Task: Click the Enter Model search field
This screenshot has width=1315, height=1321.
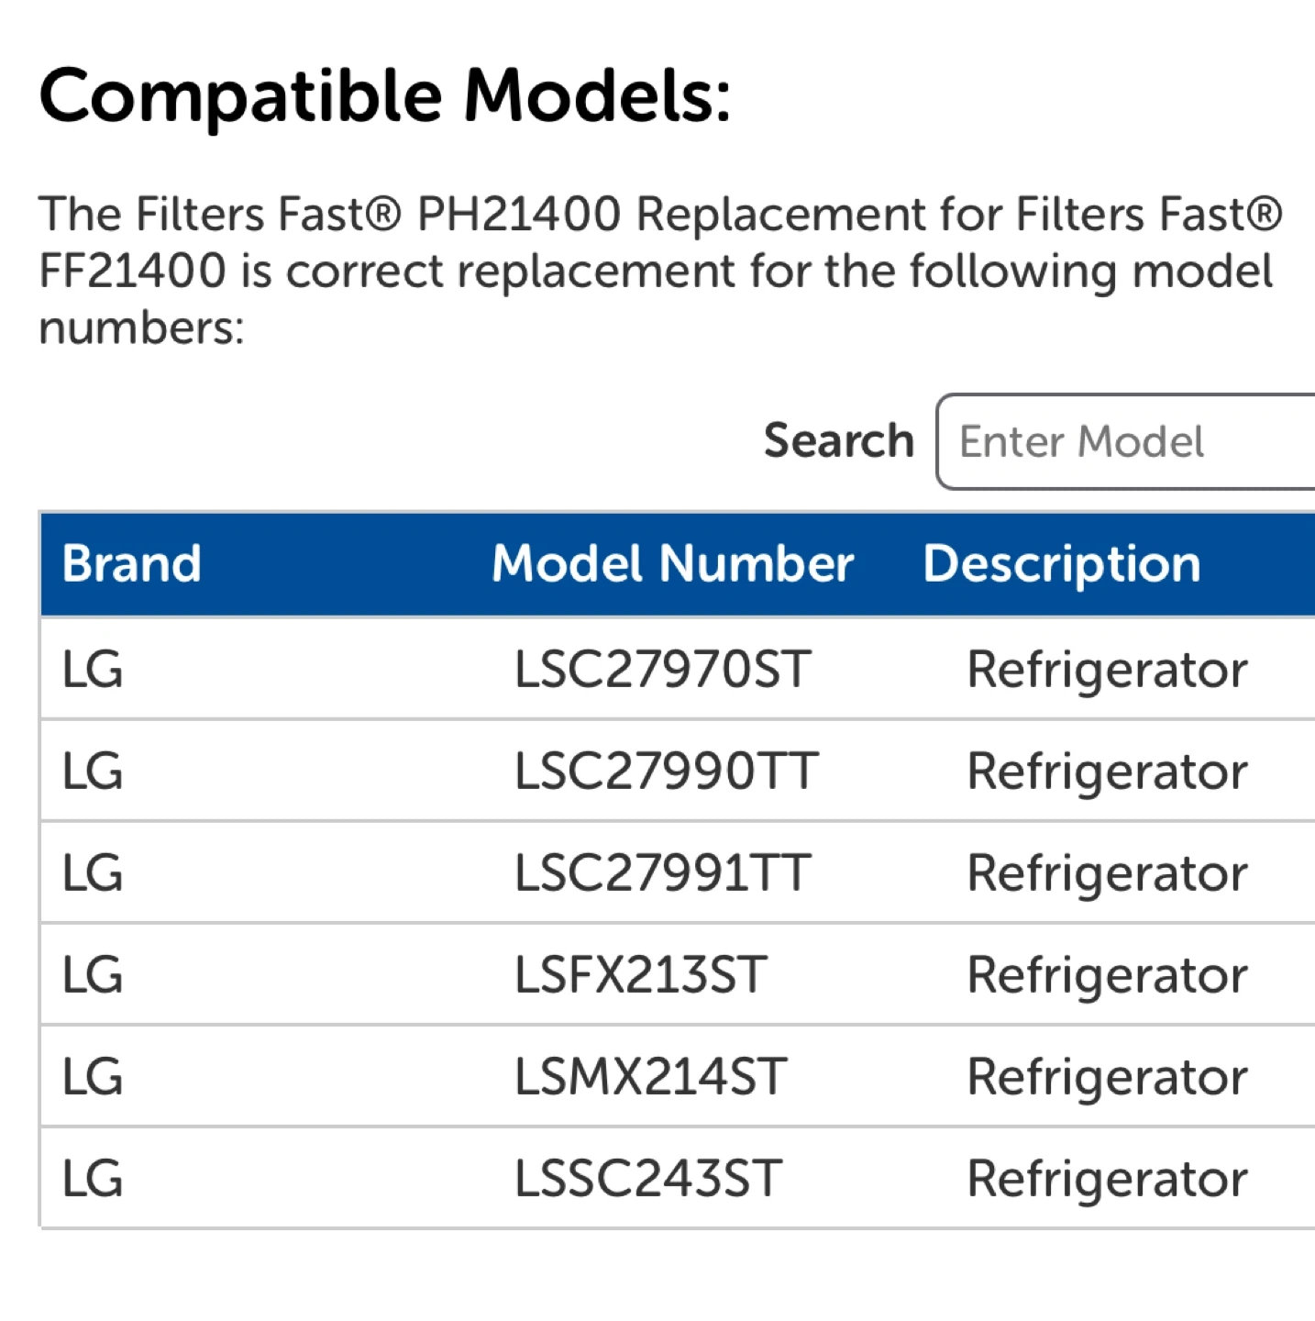Action: tap(1128, 442)
